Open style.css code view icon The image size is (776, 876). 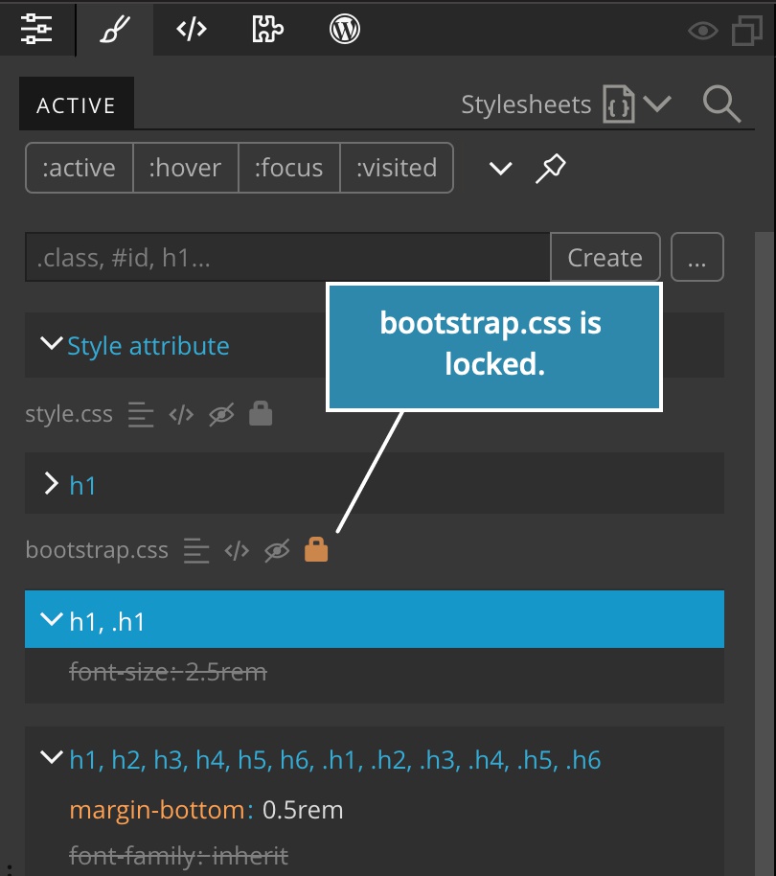(181, 415)
